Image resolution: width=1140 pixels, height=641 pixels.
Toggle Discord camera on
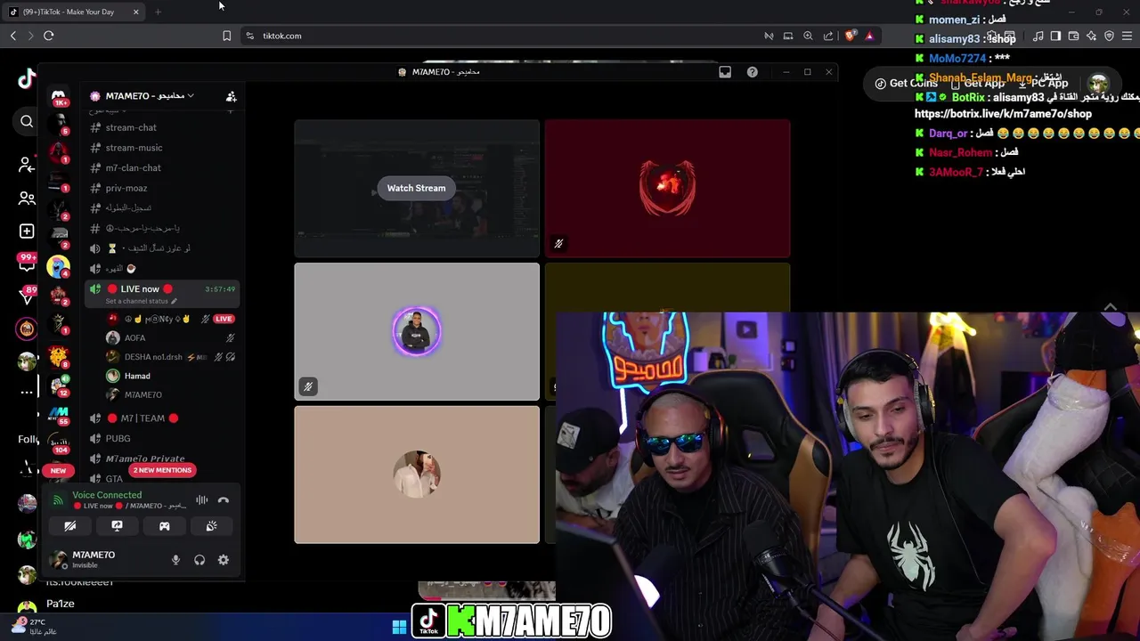click(x=69, y=526)
